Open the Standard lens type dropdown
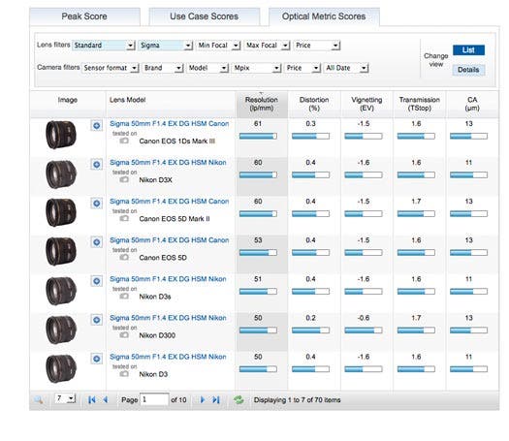The height and width of the screenshot is (441, 509). click(x=104, y=46)
